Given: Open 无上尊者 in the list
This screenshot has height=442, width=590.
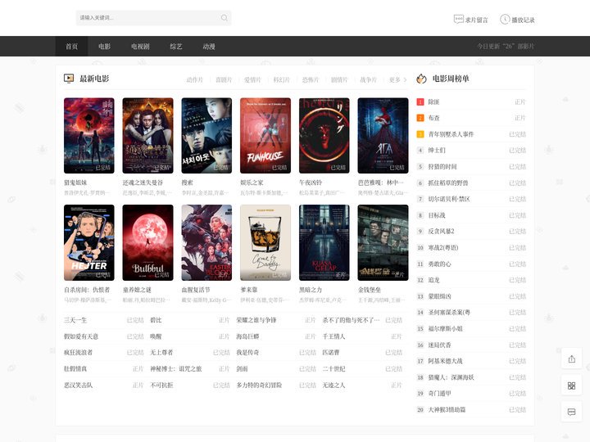Looking at the screenshot, I should point(161,353).
